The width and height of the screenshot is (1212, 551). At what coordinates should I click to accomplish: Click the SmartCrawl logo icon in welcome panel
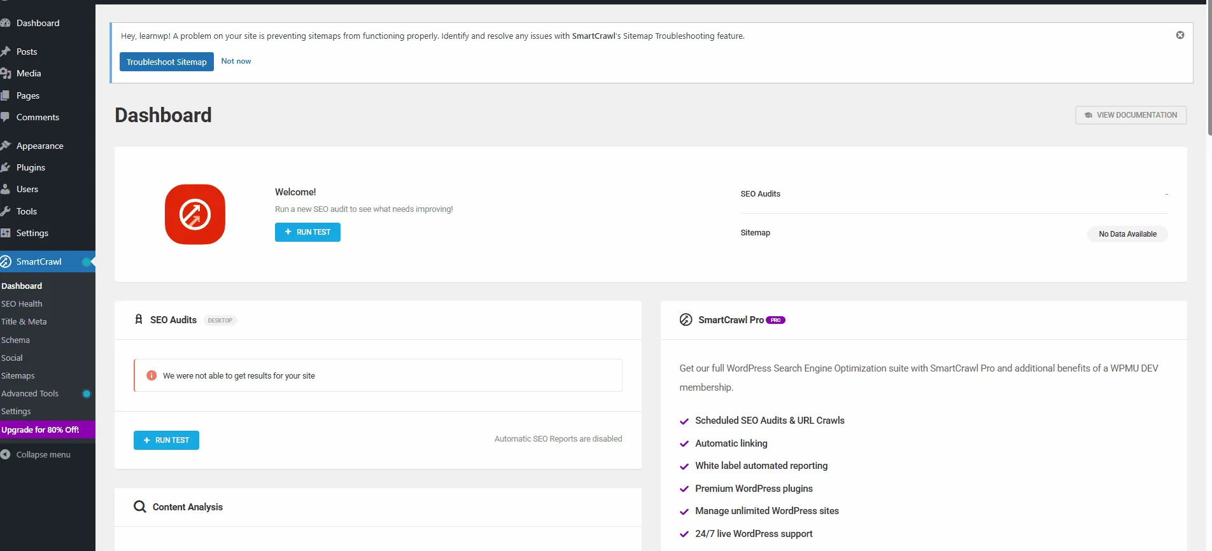tap(195, 214)
